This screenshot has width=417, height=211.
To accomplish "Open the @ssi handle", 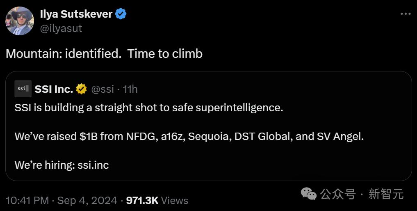I will (x=102, y=89).
